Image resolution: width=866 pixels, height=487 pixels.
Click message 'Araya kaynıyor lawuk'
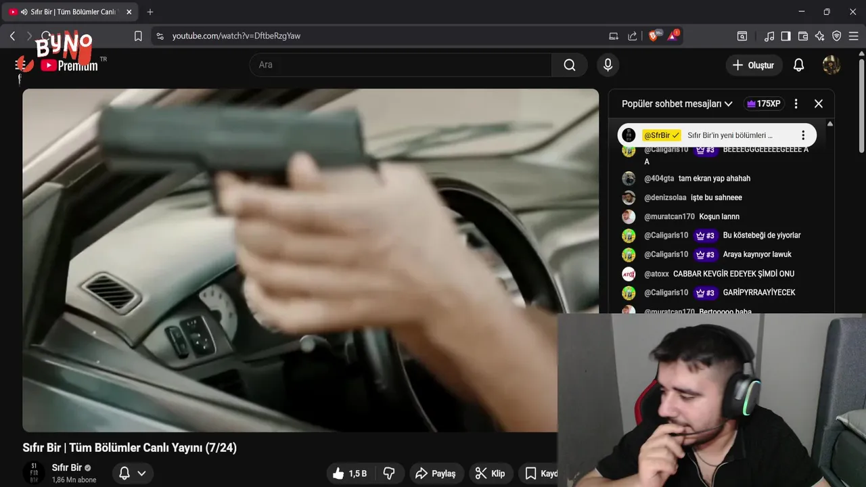pos(757,254)
